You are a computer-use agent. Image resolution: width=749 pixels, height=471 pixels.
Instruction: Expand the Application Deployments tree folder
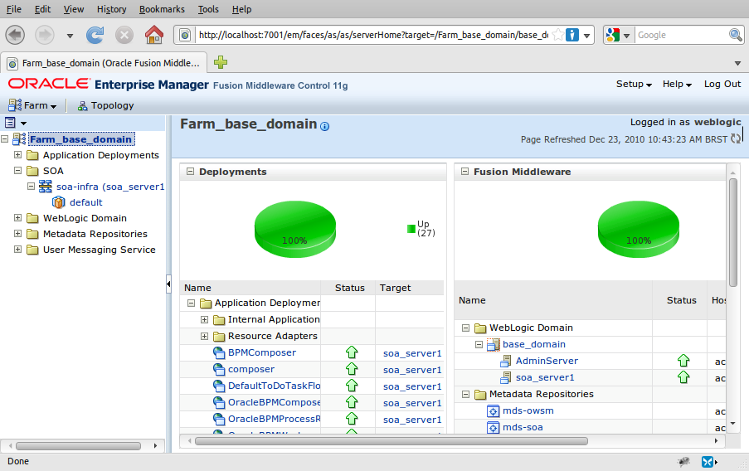tap(18, 155)
